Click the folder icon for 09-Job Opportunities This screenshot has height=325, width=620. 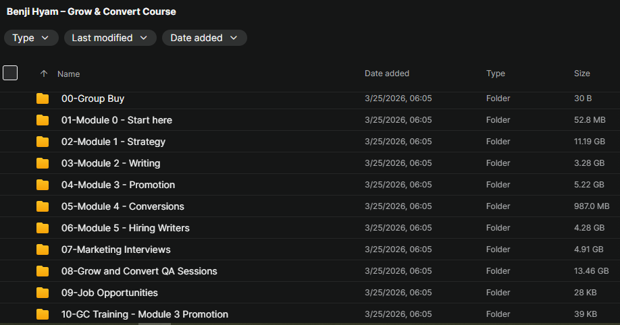pos(43,293)
